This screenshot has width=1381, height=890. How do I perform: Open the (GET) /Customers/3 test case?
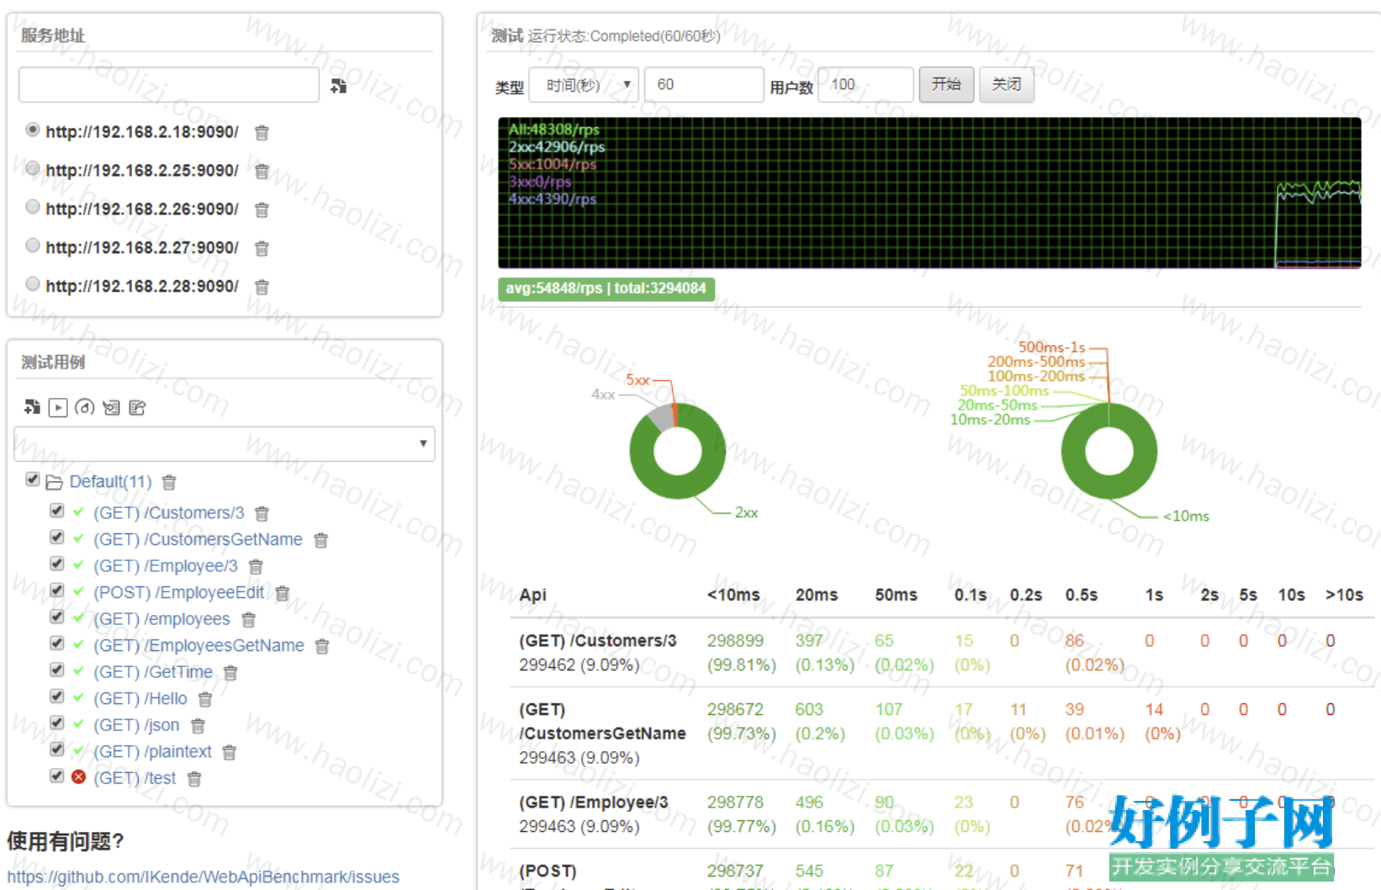[x=169, y=513]
